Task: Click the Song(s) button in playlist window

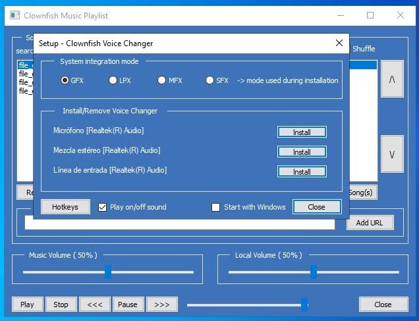Action: [364, 192]
